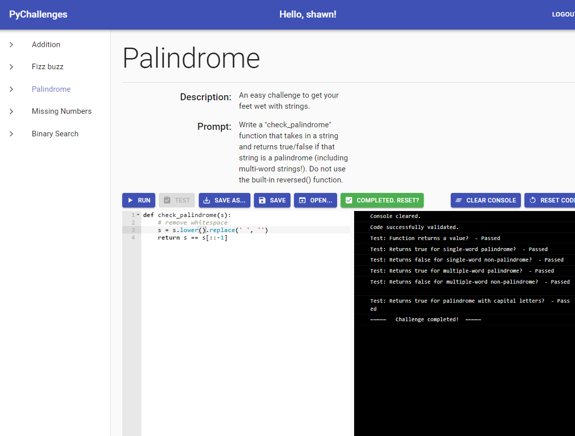Toggle the Completed checkbox to reset
This screenshot has width=575, height=436.
[349, 200]
